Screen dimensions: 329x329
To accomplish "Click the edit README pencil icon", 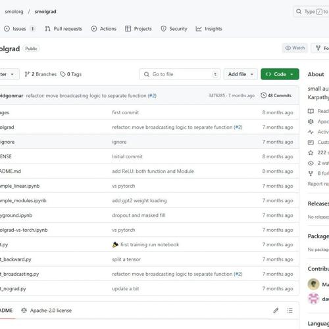I will (x=276, y=310).
